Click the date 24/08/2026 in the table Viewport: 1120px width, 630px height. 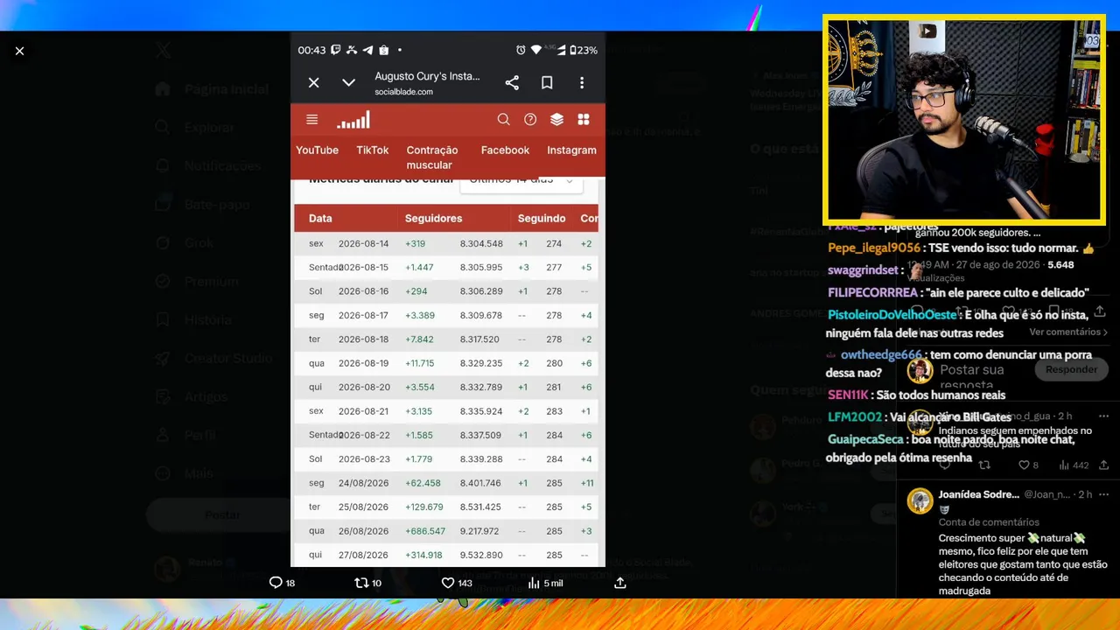click(x=363, y=483)
